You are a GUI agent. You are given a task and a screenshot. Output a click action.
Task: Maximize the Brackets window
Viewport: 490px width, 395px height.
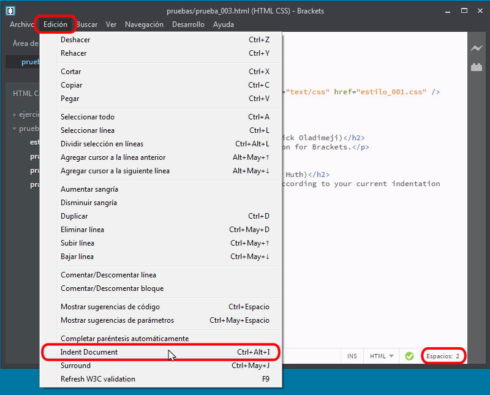click(464, 11)
